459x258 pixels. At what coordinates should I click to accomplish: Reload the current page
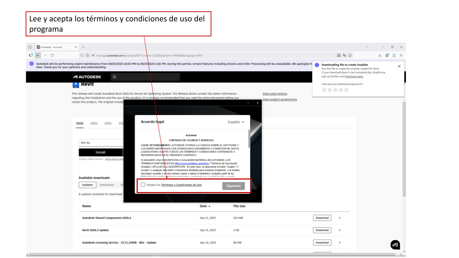(52, 55)
